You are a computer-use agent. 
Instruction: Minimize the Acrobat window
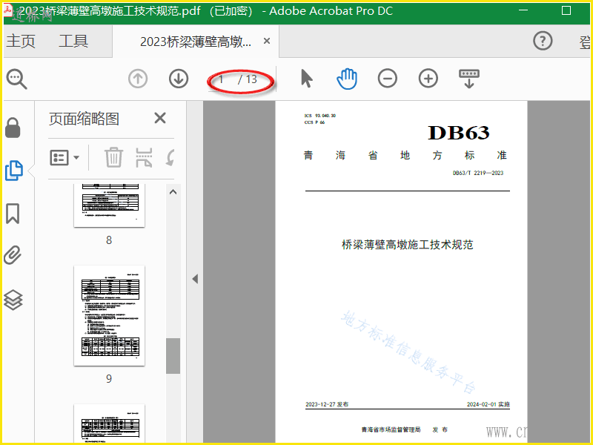(523, 10)
